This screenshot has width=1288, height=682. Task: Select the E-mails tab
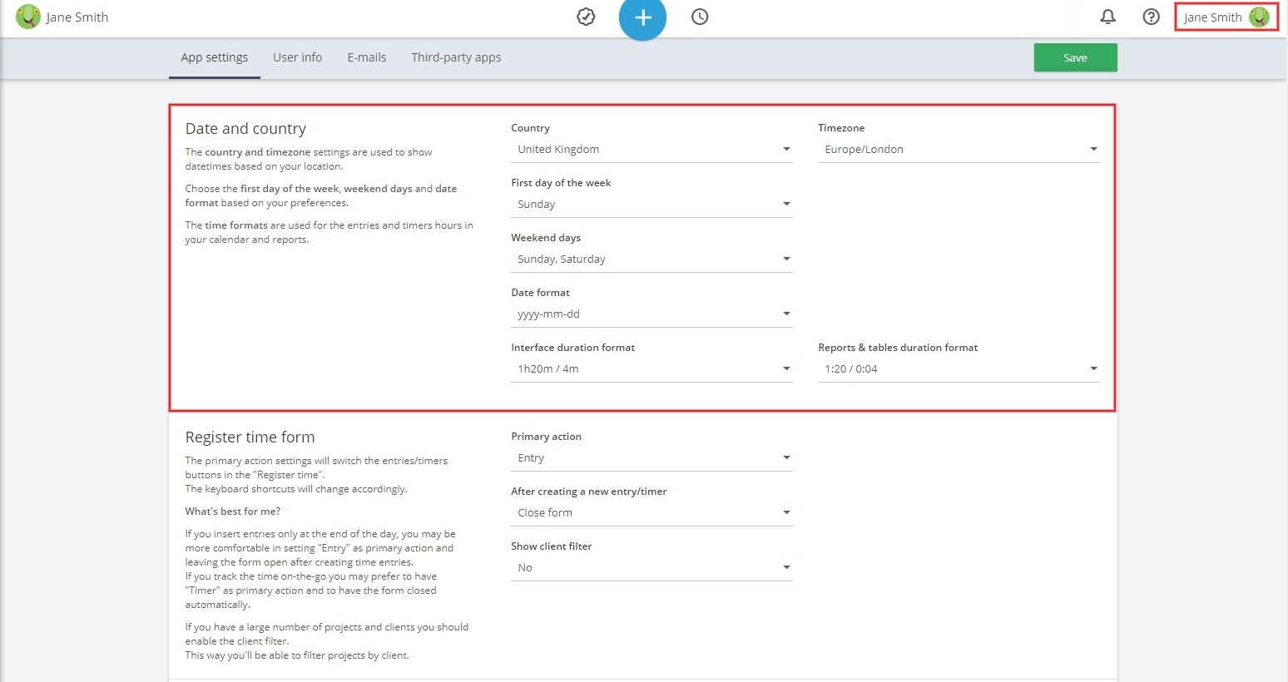366,57
